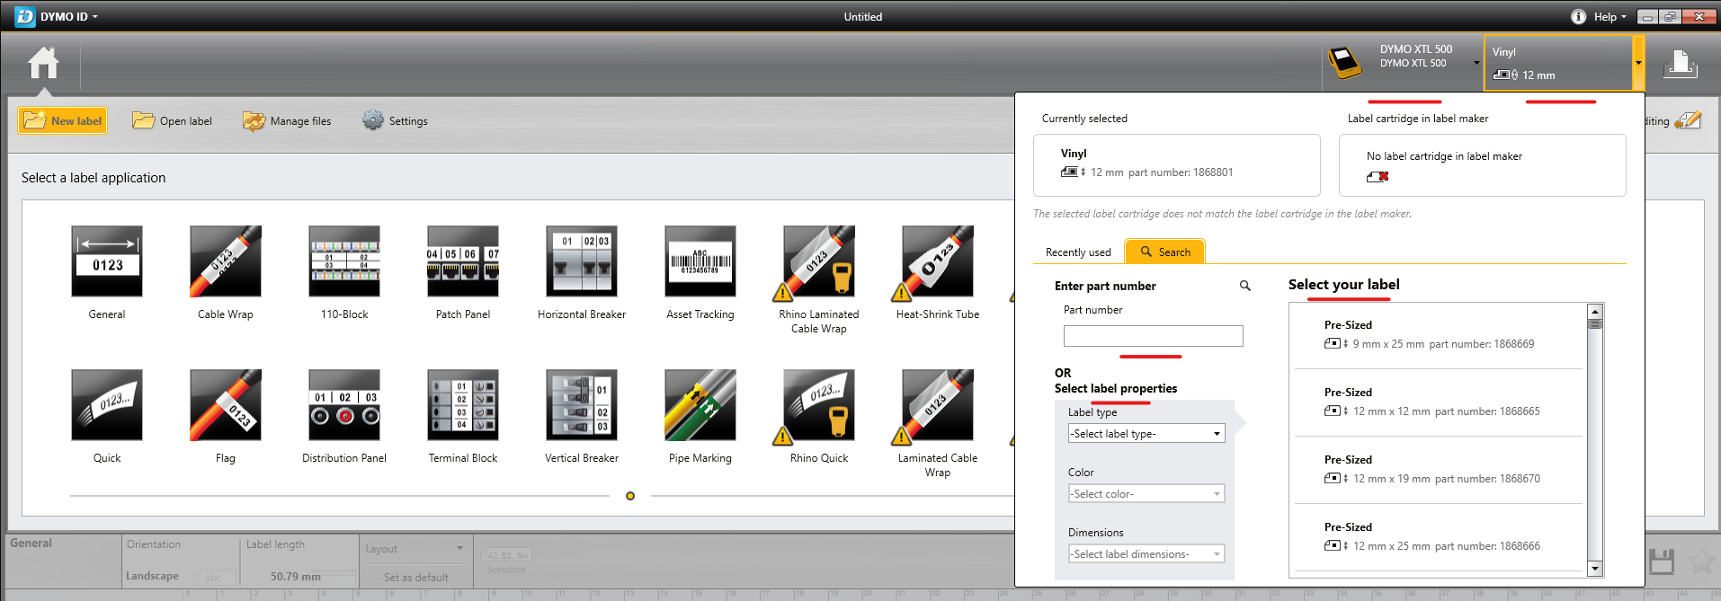
Task: Select the Flag label application
Action: coord(226,405)
